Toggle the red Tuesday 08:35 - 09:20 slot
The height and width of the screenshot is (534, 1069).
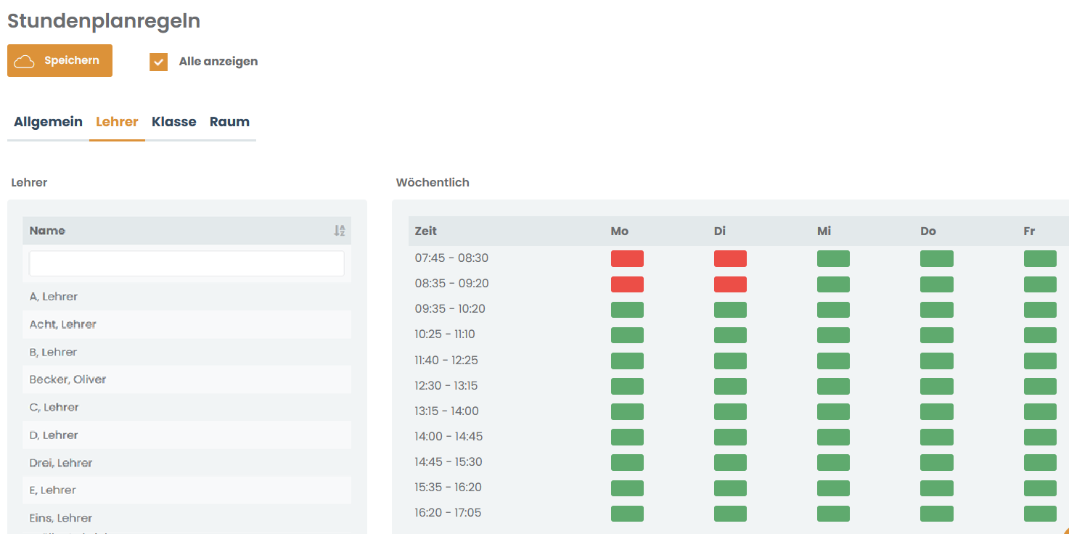coord(730,284)
